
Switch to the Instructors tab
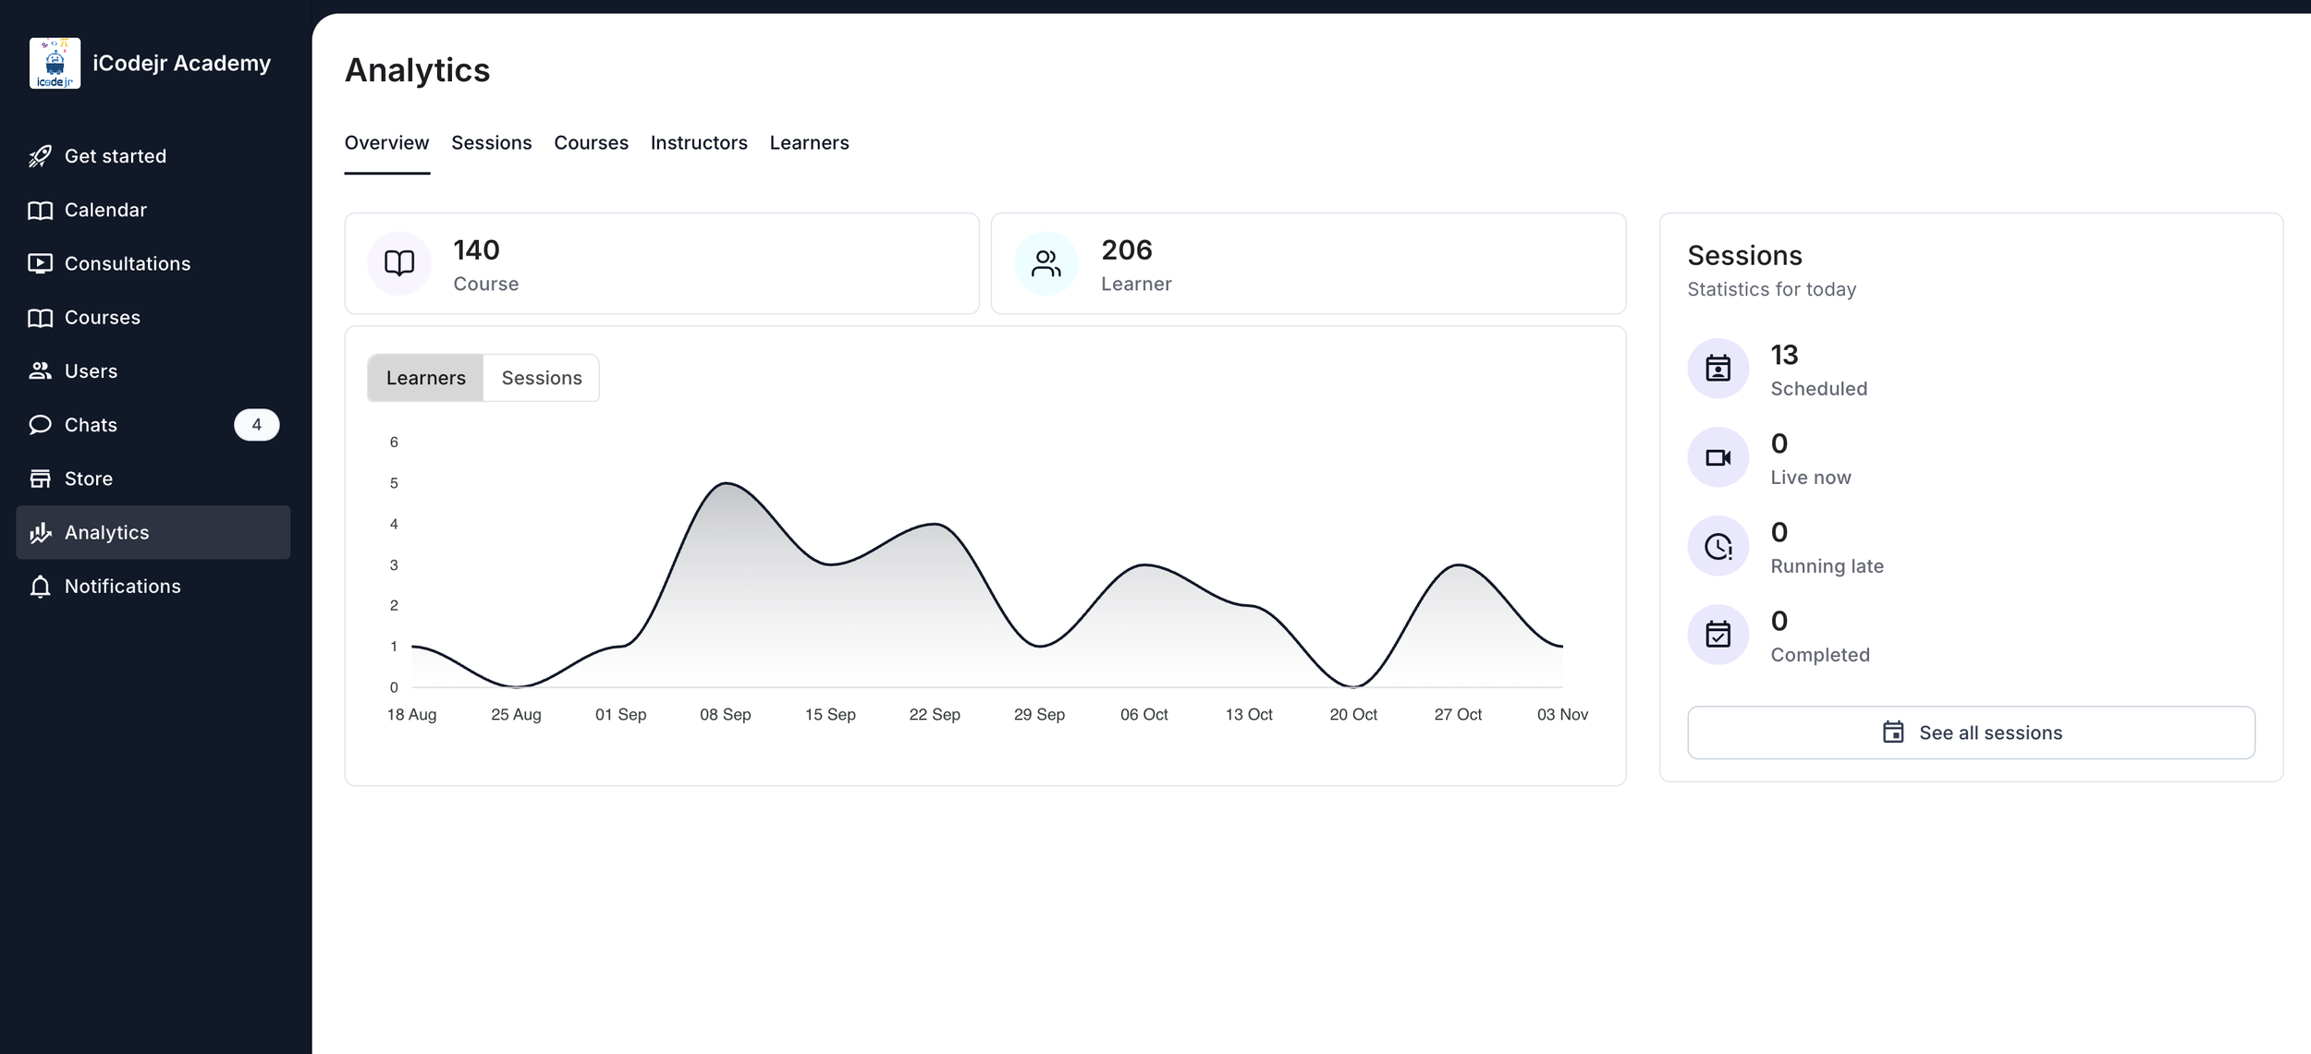[698, 143]
